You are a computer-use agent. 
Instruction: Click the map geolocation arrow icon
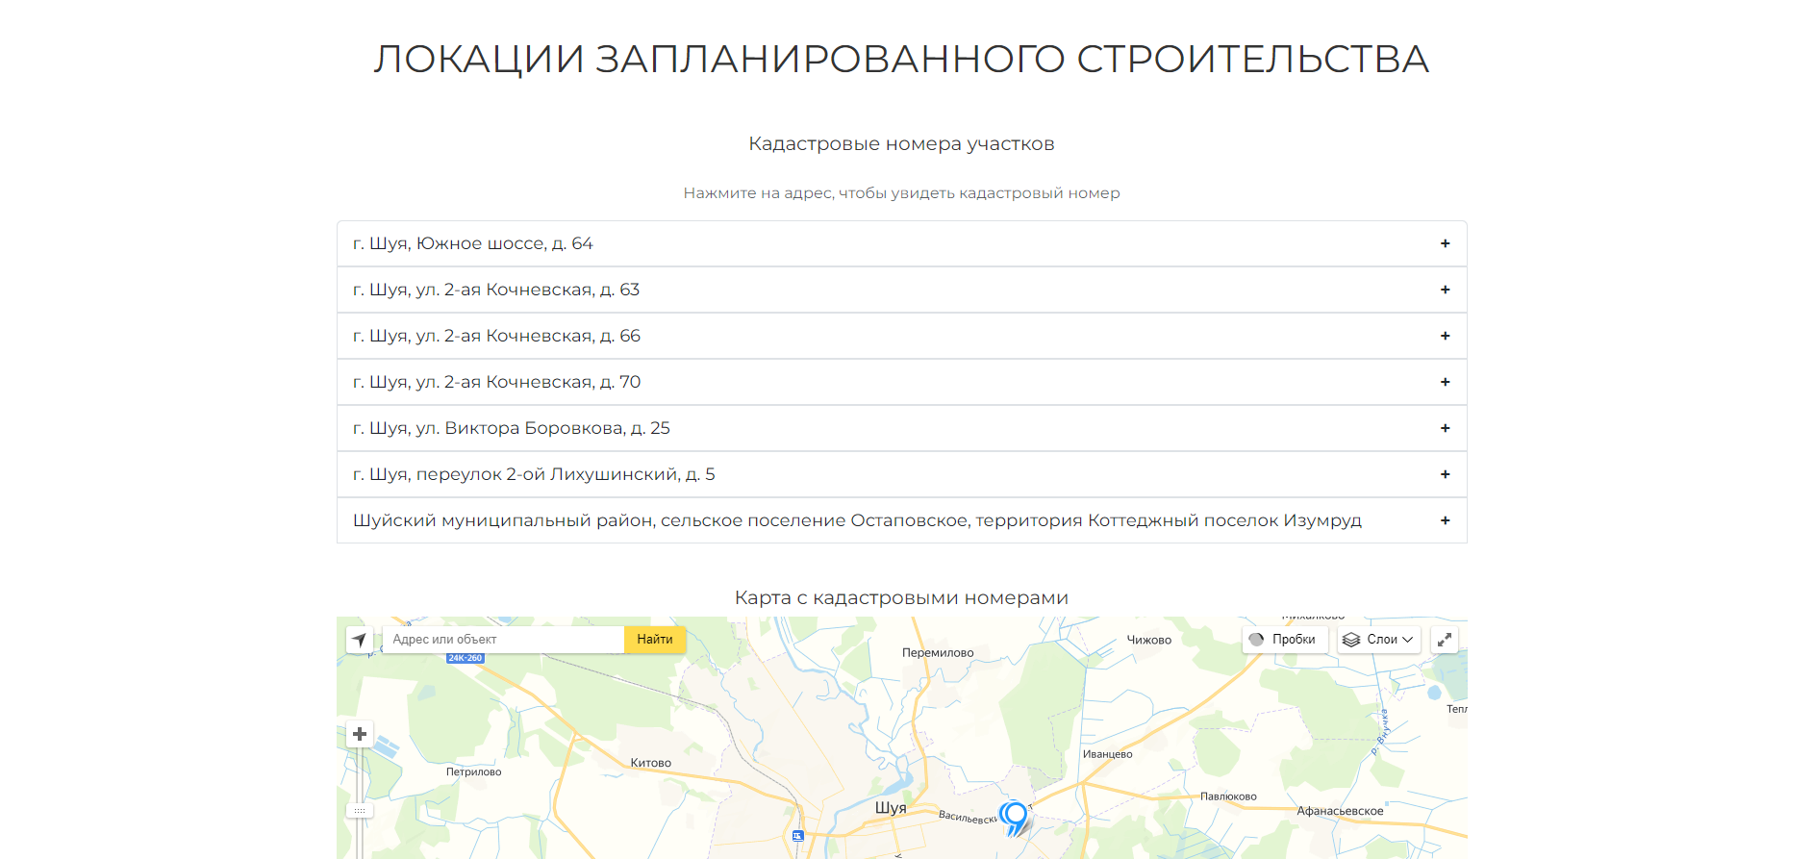point(359,640)
